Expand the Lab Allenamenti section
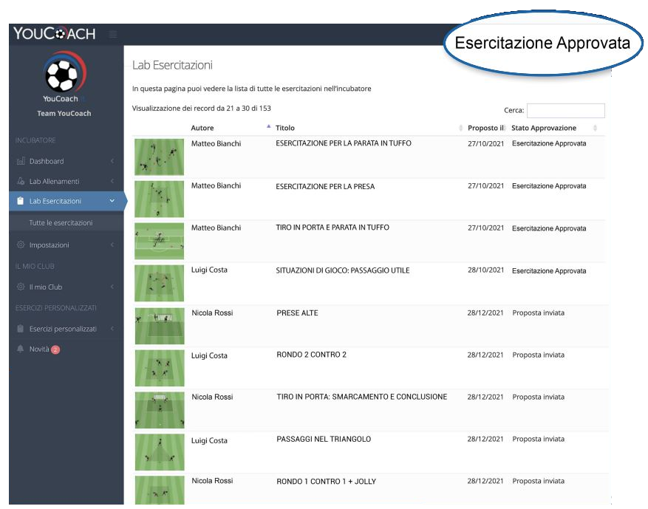 pos(114,180)
